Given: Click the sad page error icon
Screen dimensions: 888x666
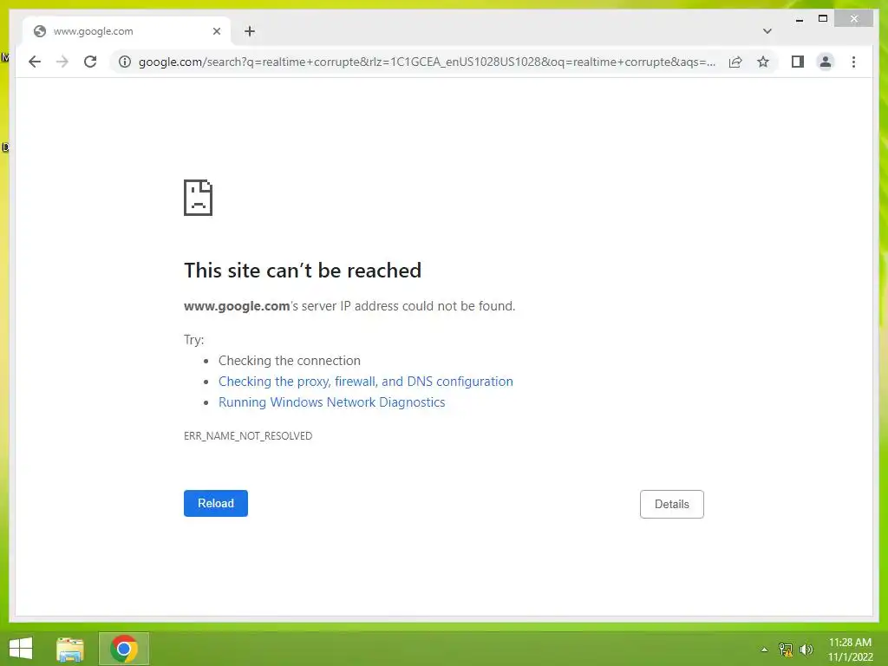Looking at the screenshot, I should click(199, 198).
